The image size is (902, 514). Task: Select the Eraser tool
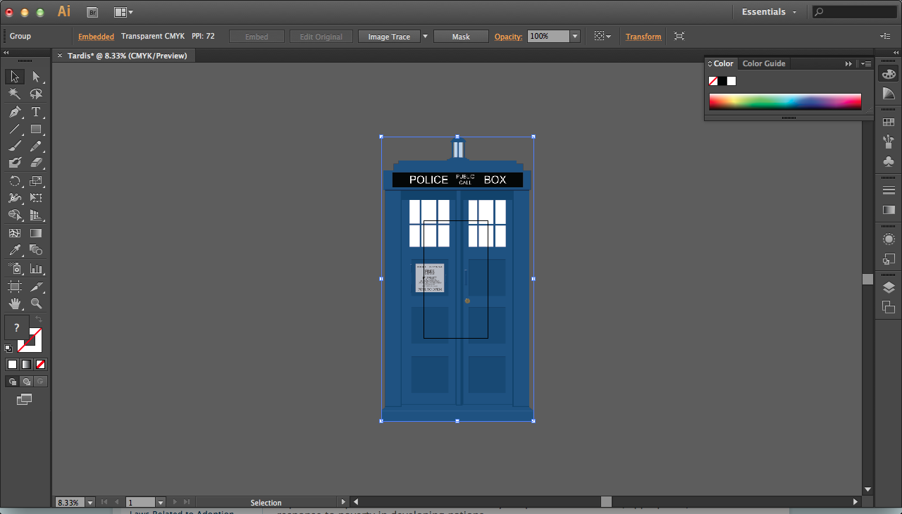[x=36, y=163]
